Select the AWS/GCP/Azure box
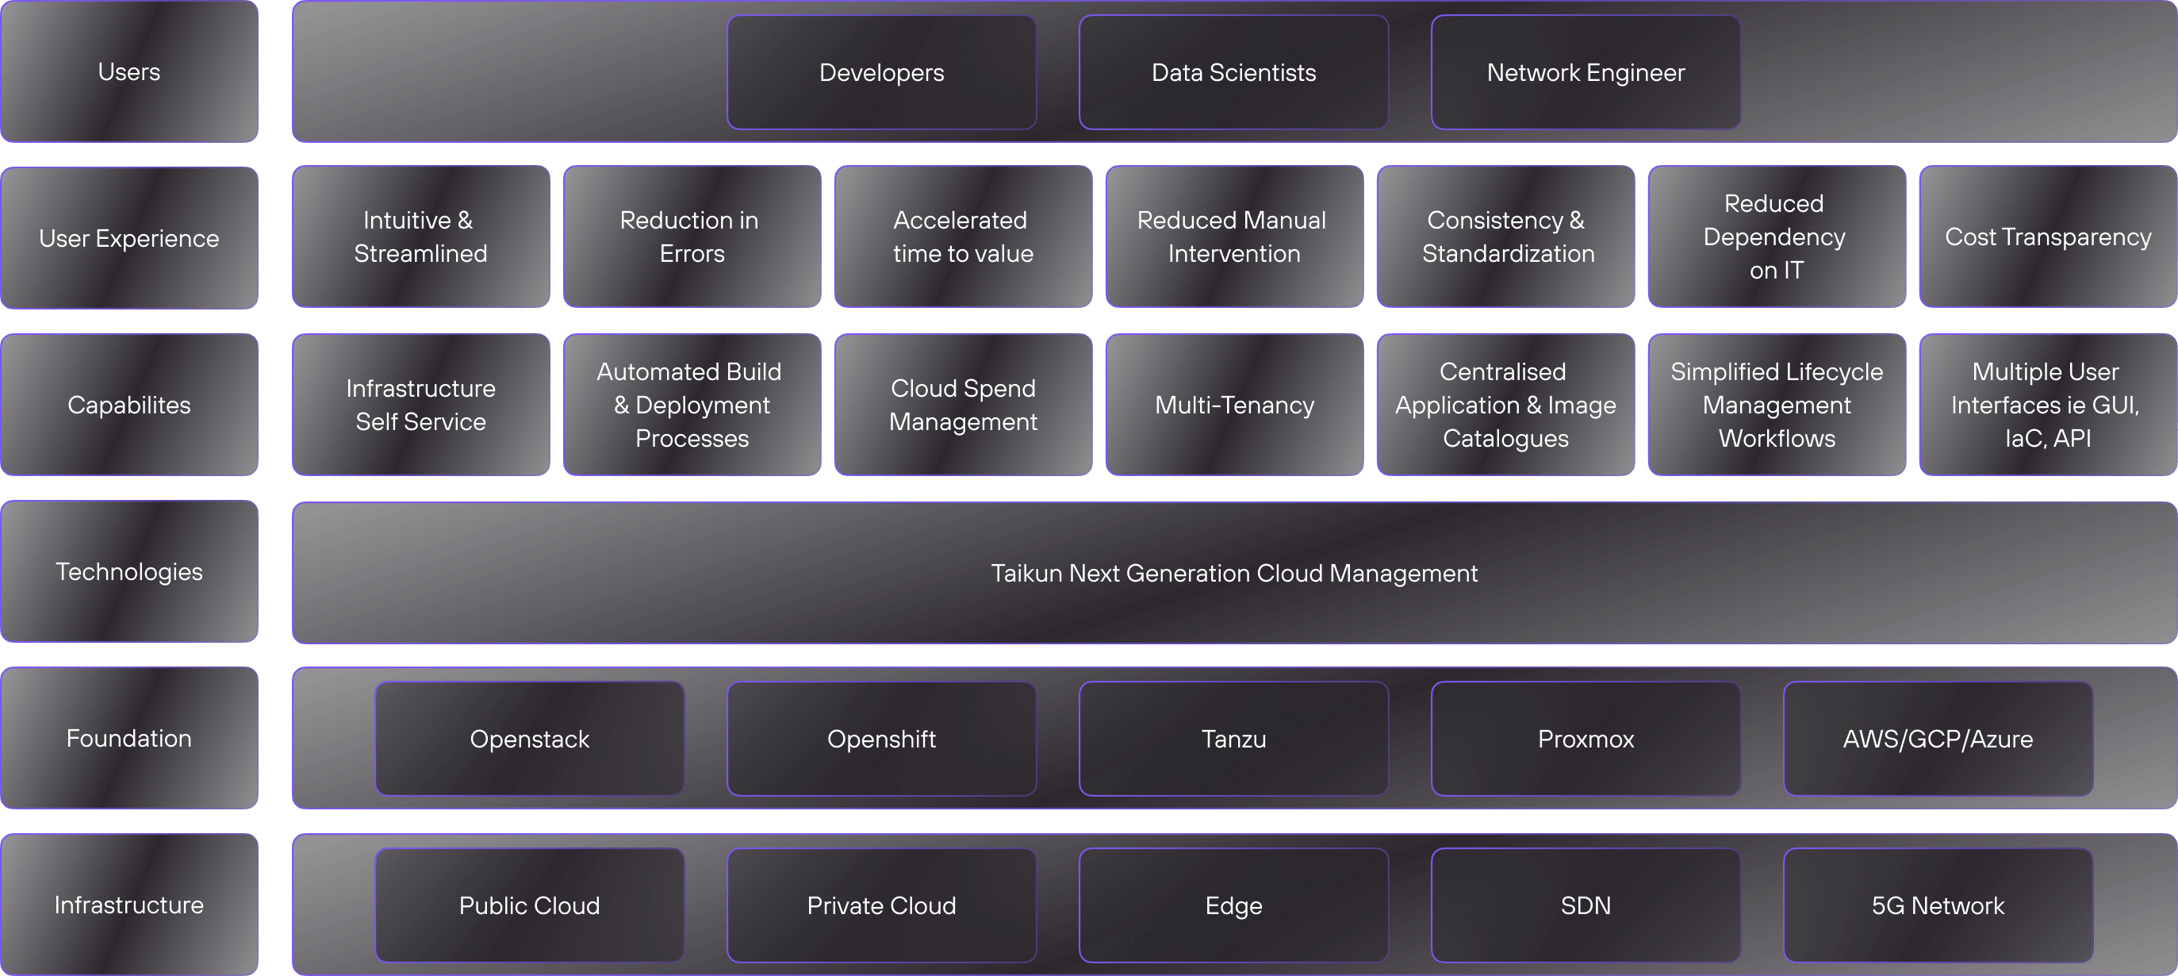This screenshot has width=2178, height=976. [x=1937, y=740]
